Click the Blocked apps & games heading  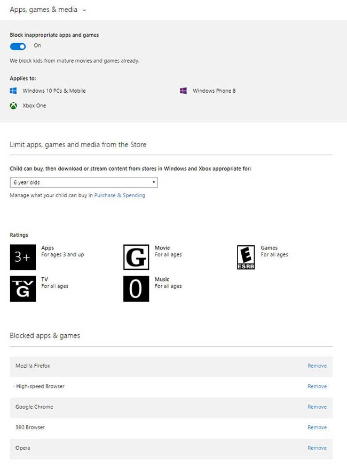pos(45,335)
